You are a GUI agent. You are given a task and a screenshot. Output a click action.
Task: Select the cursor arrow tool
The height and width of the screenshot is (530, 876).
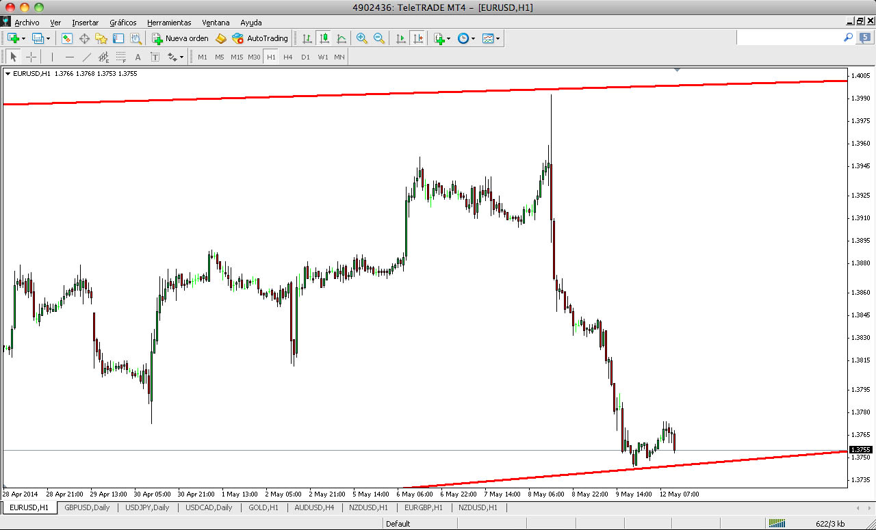(x=14, y=57)
